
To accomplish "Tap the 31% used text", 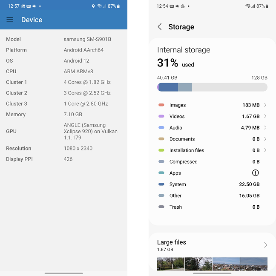I will pyautogui.click(x=175, y=63).
